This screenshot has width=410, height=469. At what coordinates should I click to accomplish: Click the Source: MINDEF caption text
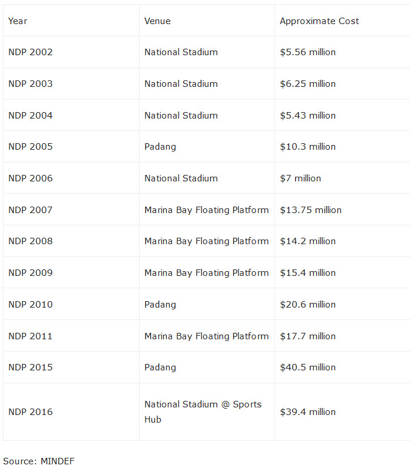point(39,461)
